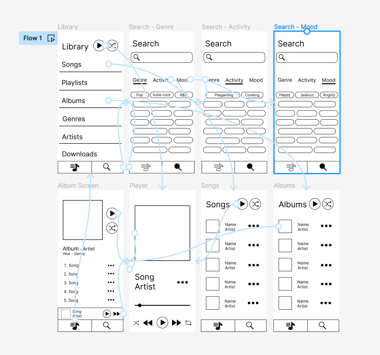
Task: Select the Pop genre chip
Action: click(139, 95)
